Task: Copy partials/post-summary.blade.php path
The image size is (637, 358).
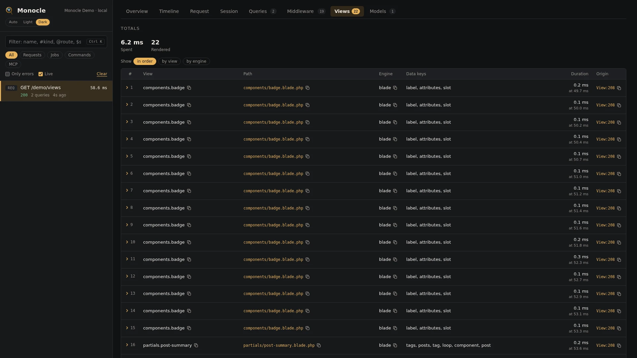Action: 319,345
